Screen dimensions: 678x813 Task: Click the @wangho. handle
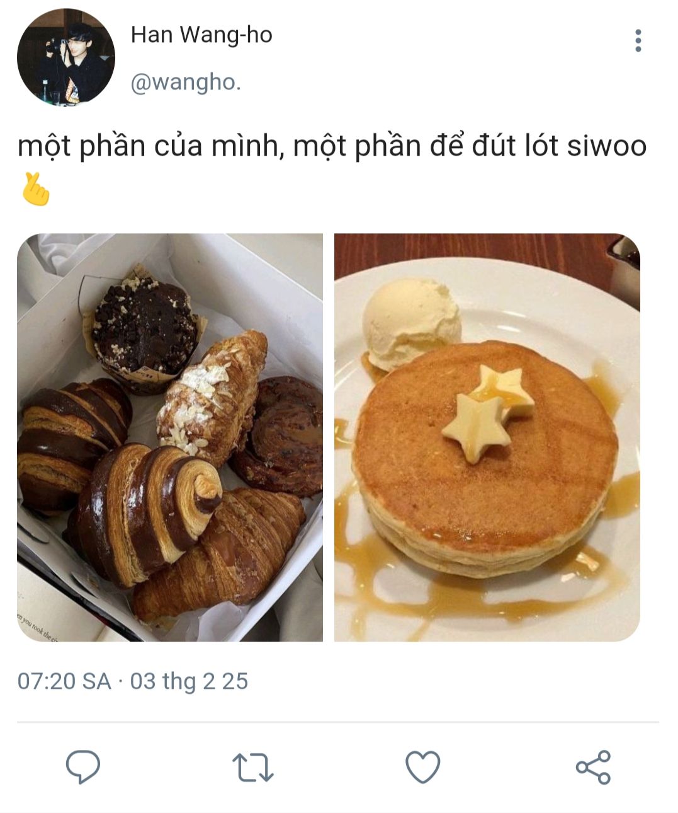(186, 83)
